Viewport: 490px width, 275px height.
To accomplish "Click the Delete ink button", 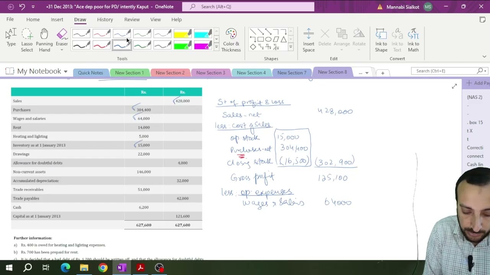I will pos(325,37).
